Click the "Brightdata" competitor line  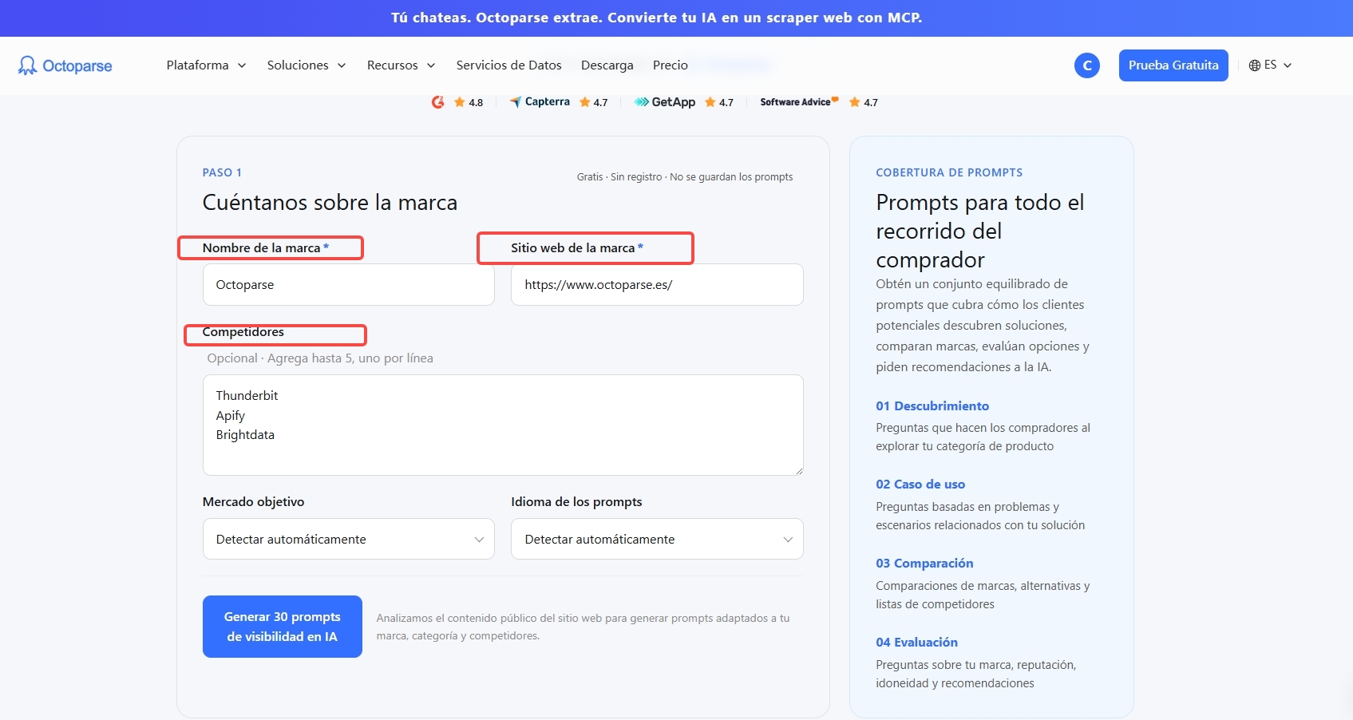(x=245, y=435)
